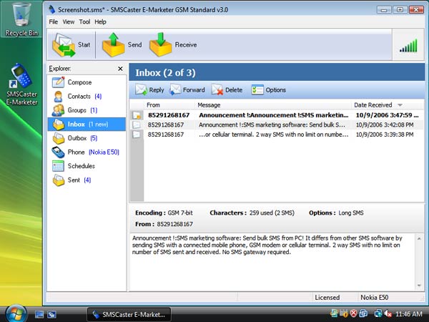Open the File menu
429x322 pixels.
pos(54,22)
